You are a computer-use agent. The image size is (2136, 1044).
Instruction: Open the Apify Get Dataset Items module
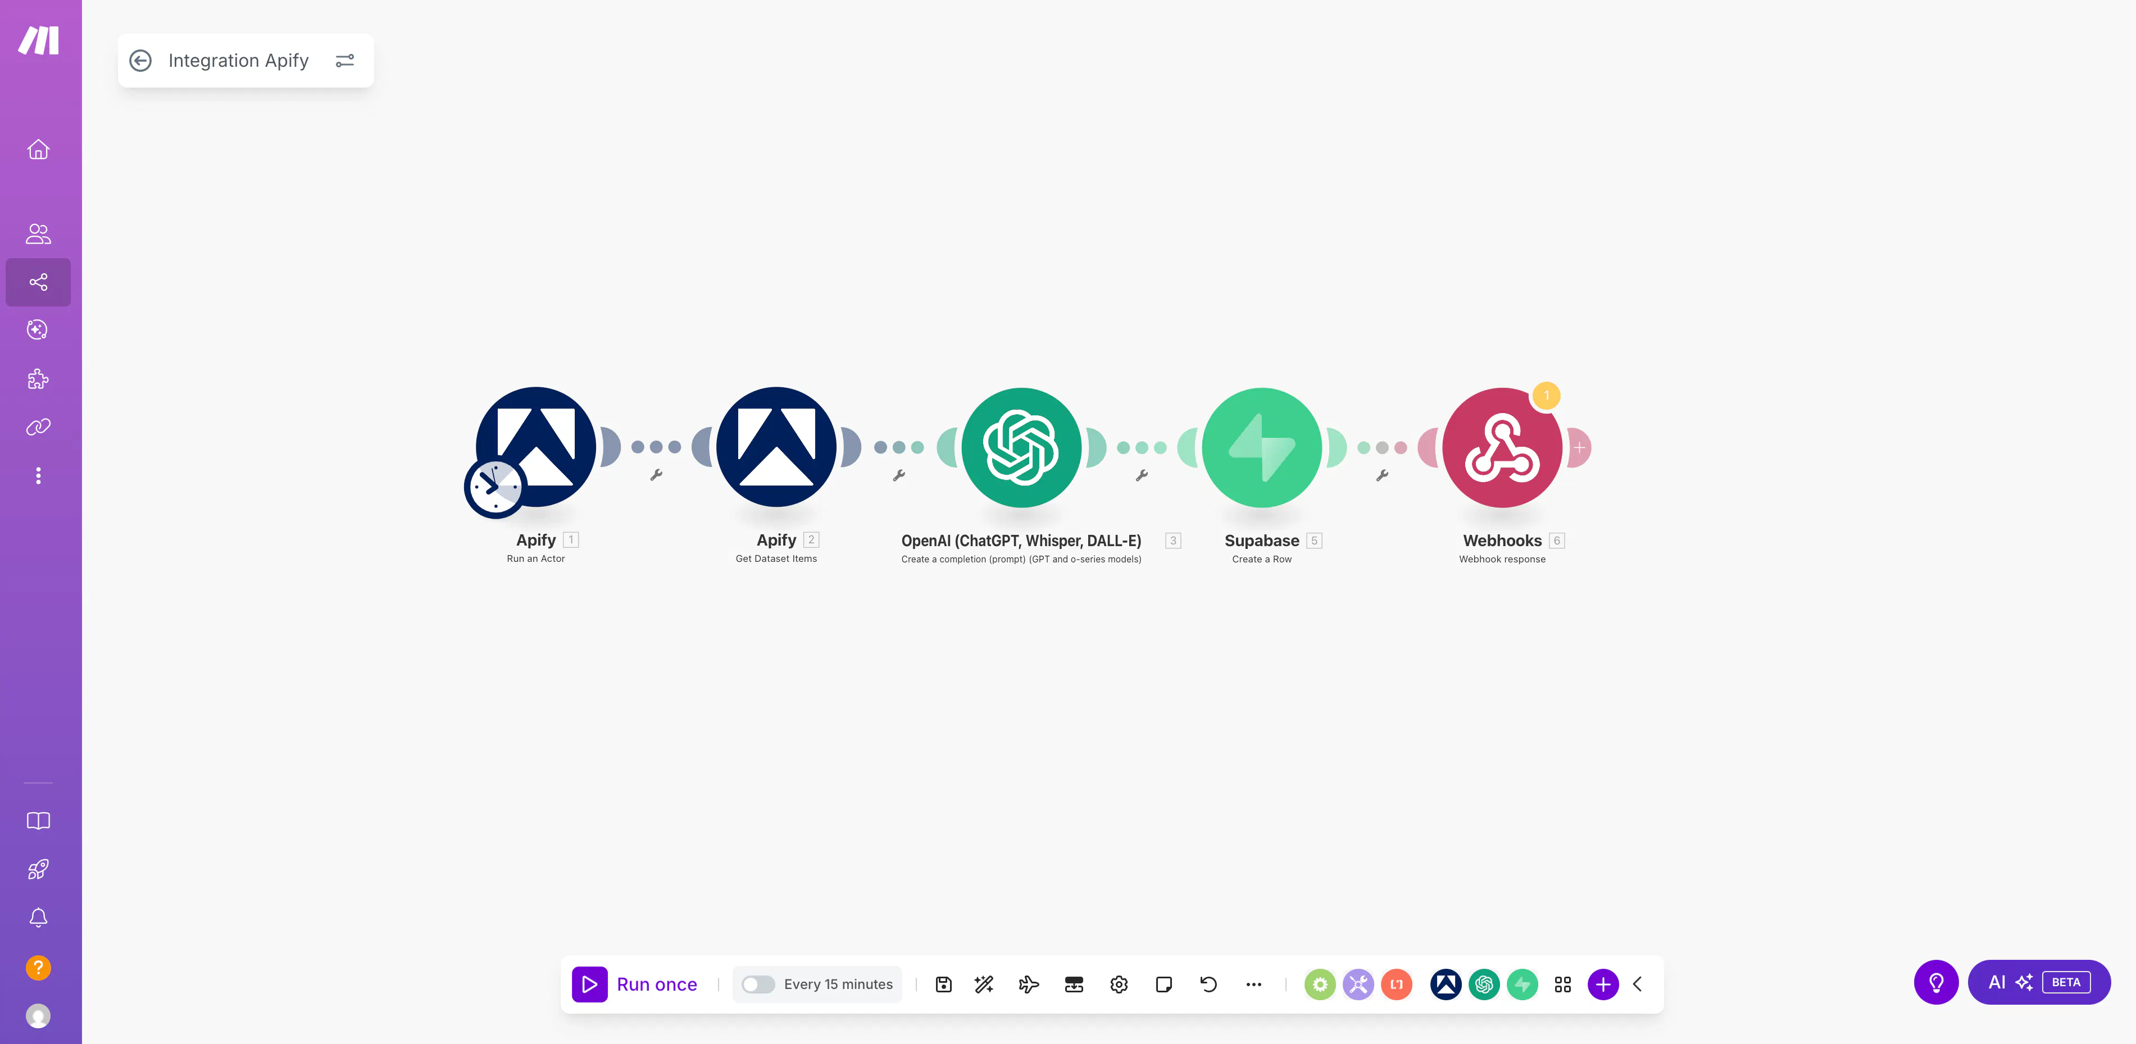776,447
